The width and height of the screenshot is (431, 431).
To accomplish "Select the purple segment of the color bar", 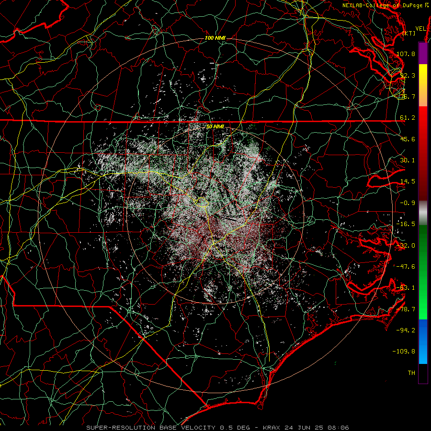I will point(423,54).
